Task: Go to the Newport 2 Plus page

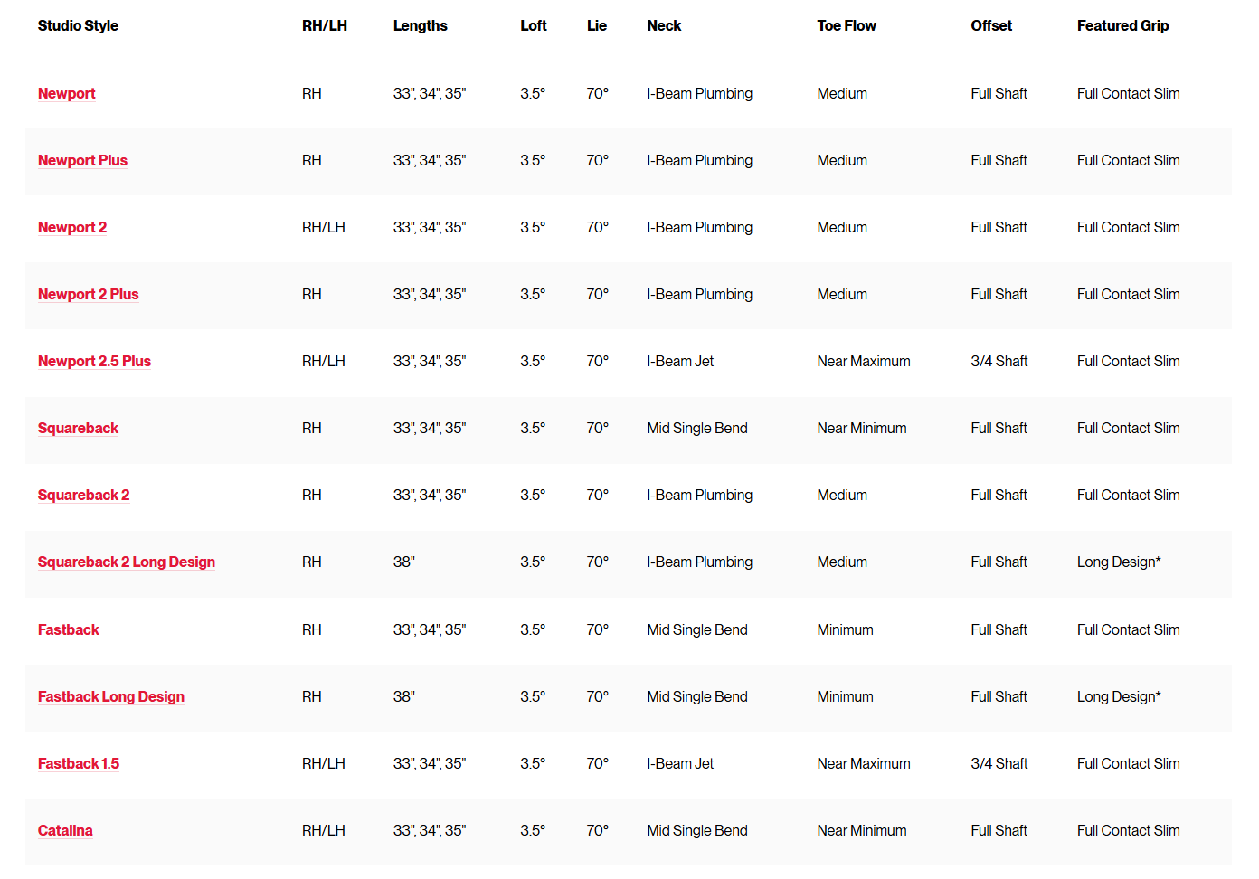Action: [x=88, y=294]
